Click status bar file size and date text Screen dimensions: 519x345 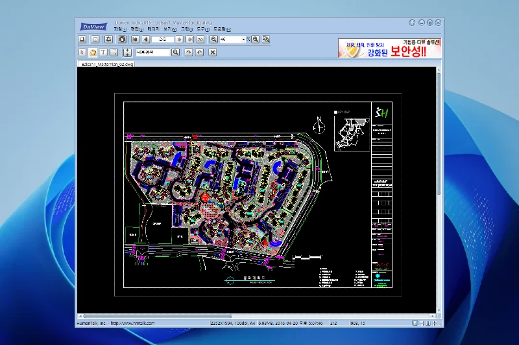point(290,323)
